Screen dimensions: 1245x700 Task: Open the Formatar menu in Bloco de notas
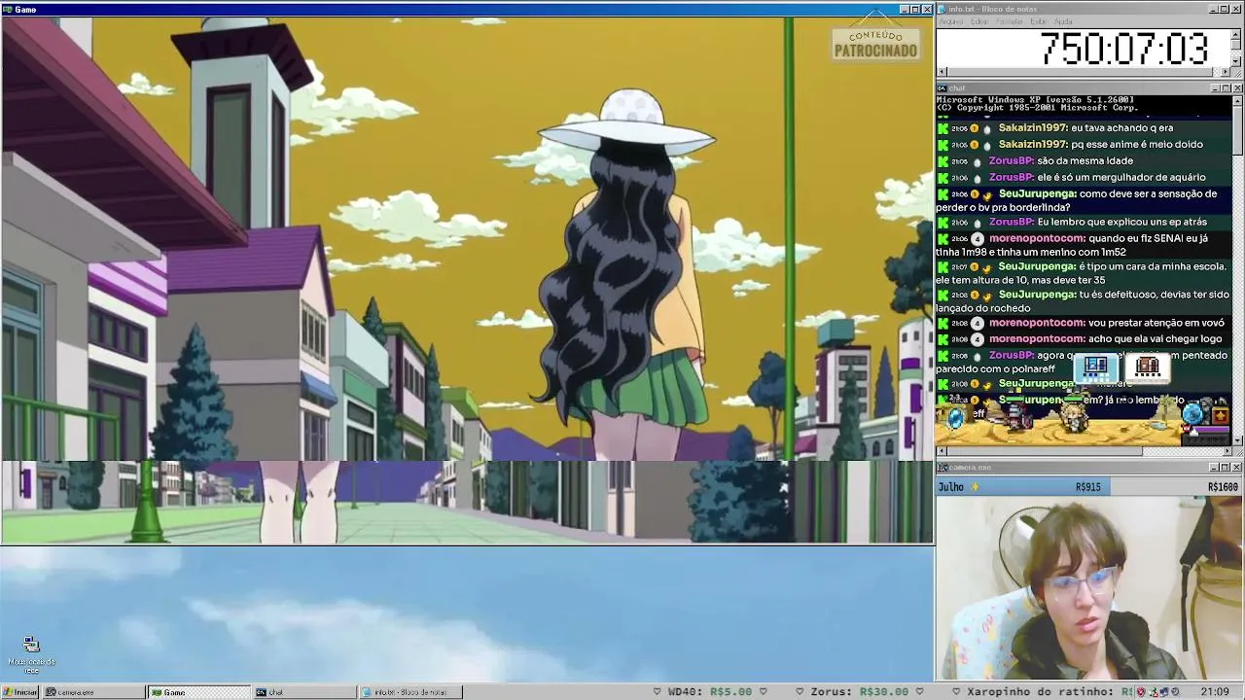click(1010, 21)
